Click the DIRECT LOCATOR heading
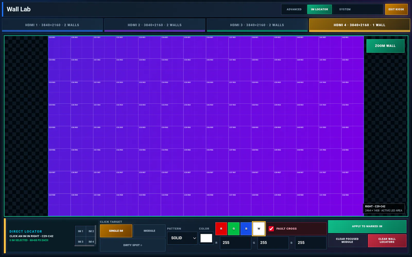This screenshot has width=412, height=257. click(26, 232)
